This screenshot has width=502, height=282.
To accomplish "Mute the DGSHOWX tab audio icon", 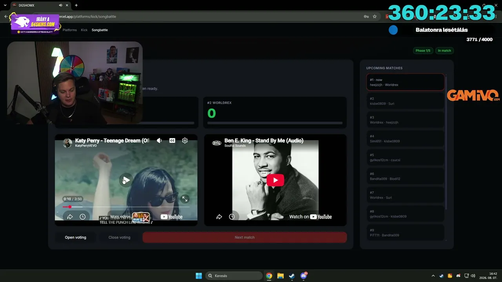I will pyautogui.click(x=60, y=5).
